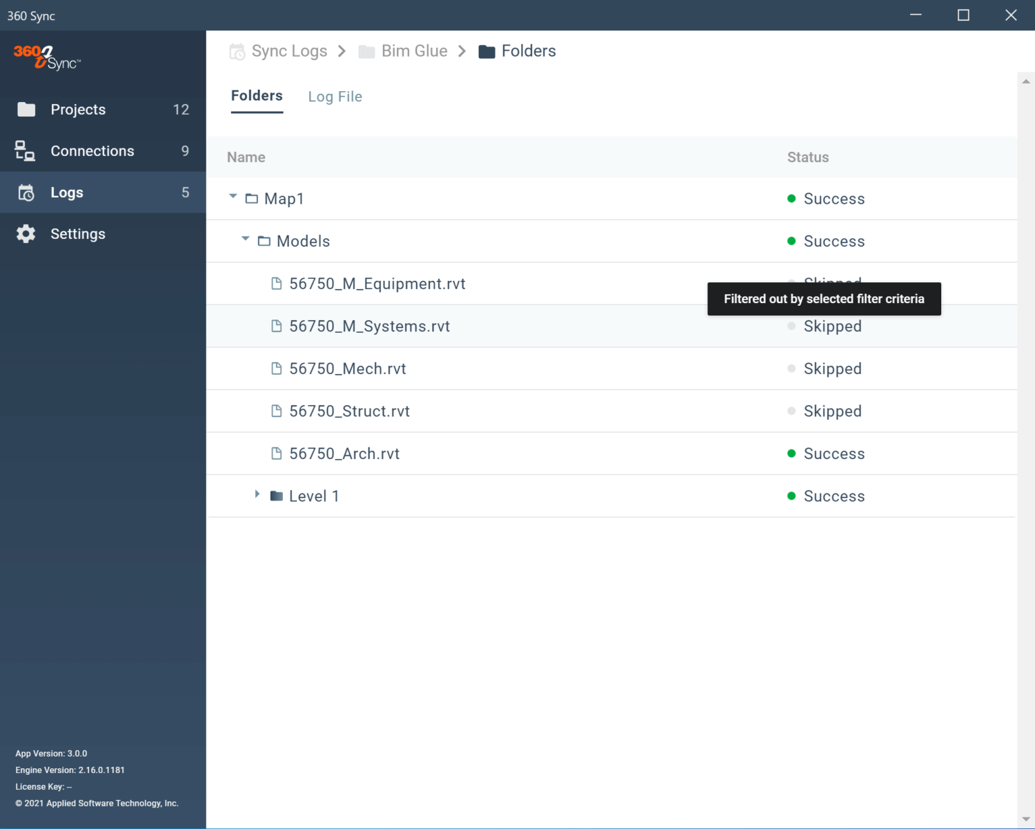The image size is (1035, 829).
Task: Select the 56750_Struct.rvt file
Action: coord(349,411)
